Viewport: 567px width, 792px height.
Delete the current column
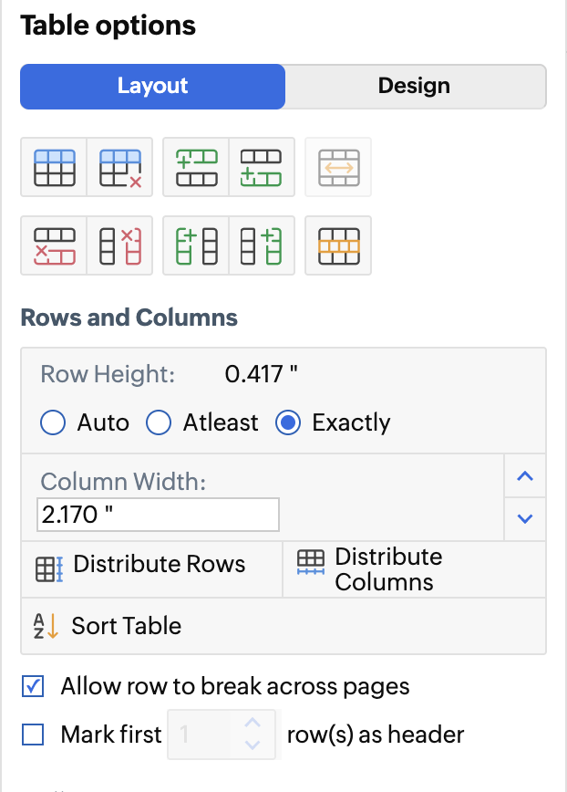click(x=119, y=245)
